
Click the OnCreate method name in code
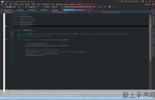[x=49, y=40]
